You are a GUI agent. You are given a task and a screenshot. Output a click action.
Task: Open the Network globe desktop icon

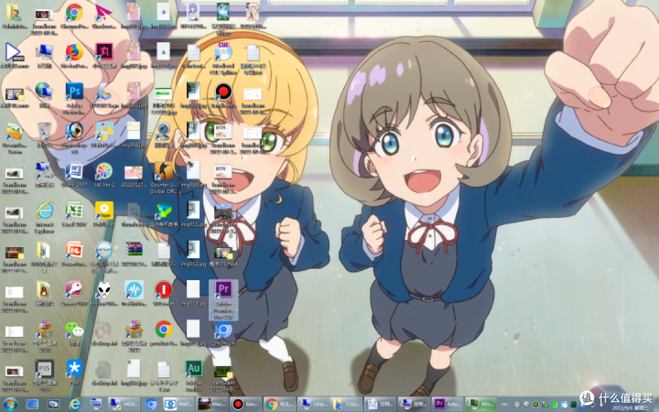click(x=44, y=96)
